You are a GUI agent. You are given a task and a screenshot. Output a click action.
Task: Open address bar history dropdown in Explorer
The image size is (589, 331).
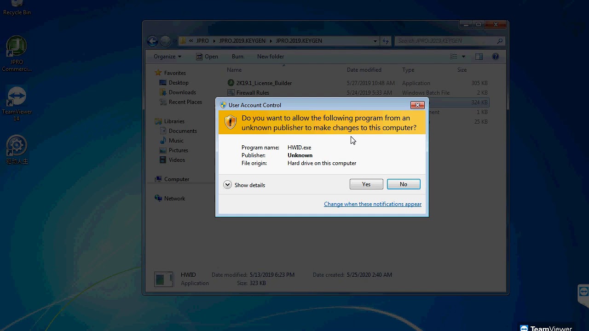[375, 41]
